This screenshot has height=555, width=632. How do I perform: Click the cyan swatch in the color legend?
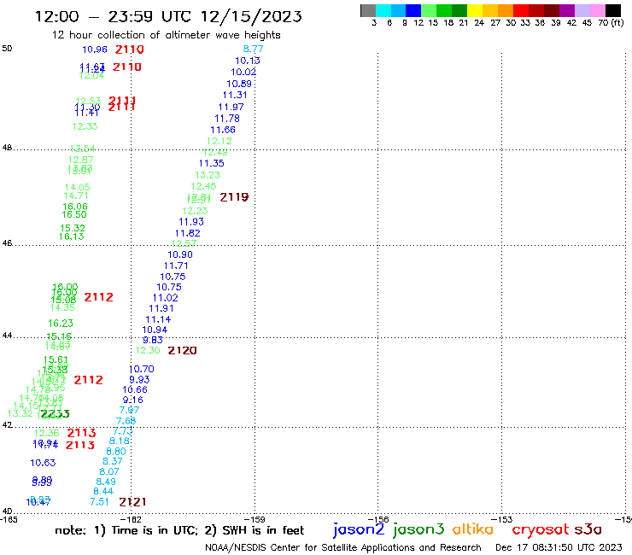click(x=383, y=10)
